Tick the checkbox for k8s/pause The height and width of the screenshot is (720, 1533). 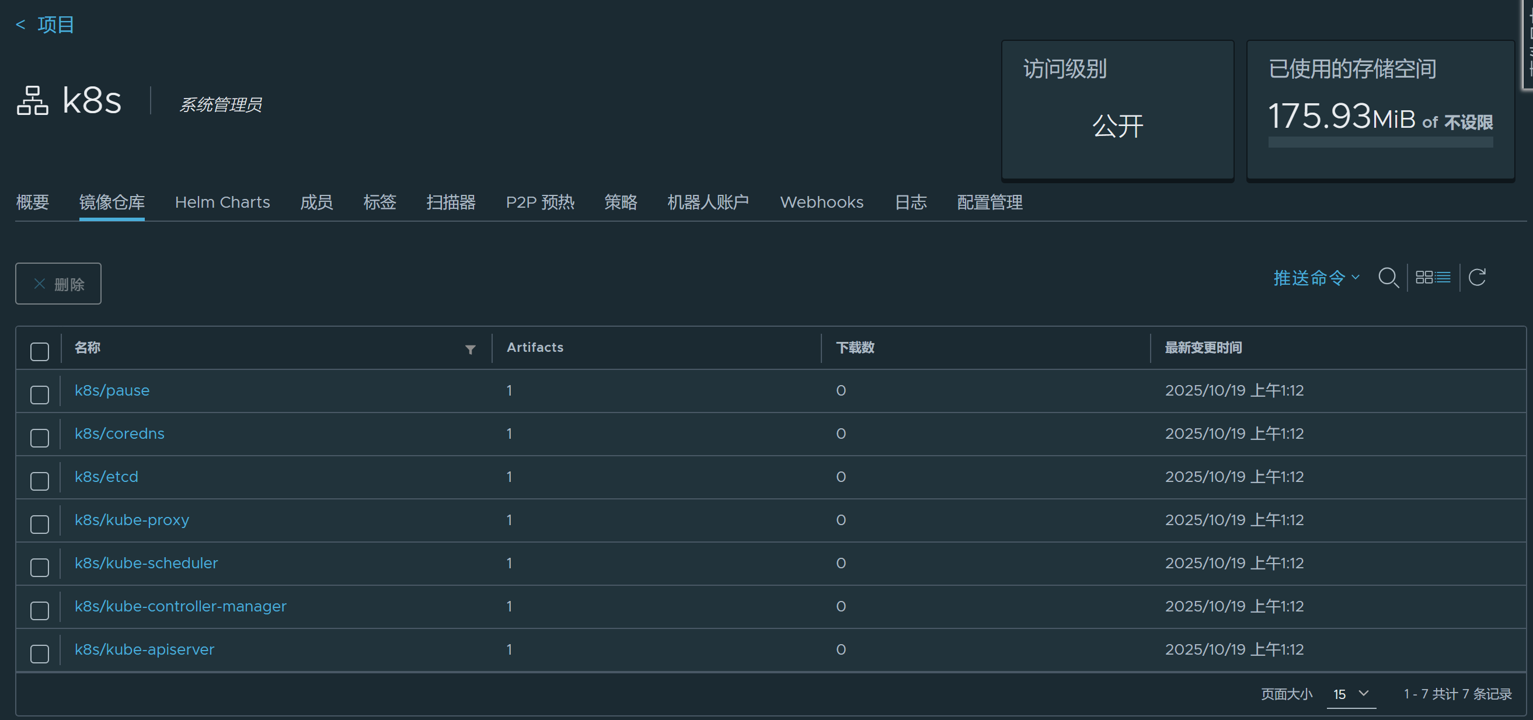(40, 395)
